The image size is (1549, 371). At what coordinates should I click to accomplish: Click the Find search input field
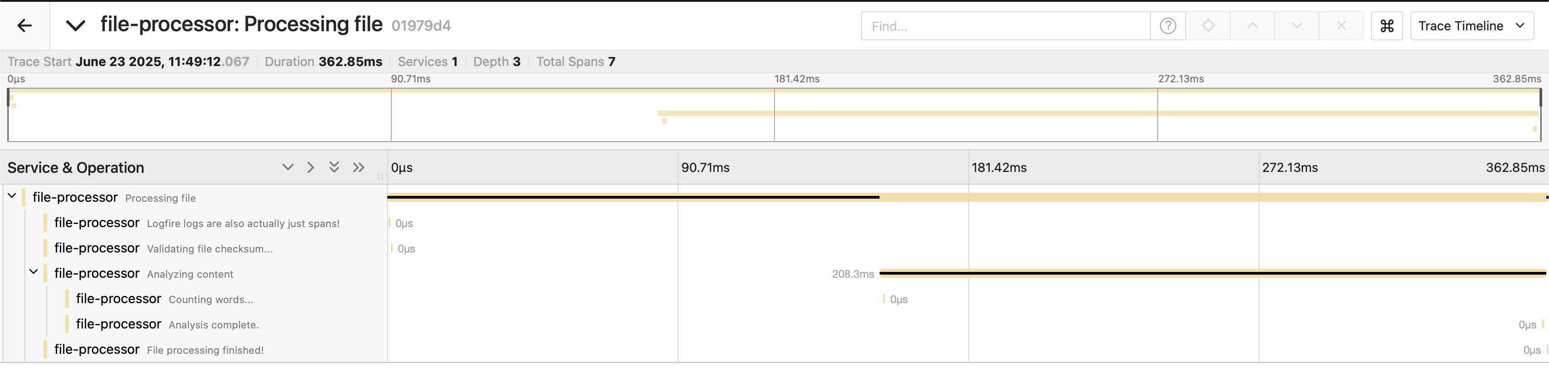pos(1005,26)
